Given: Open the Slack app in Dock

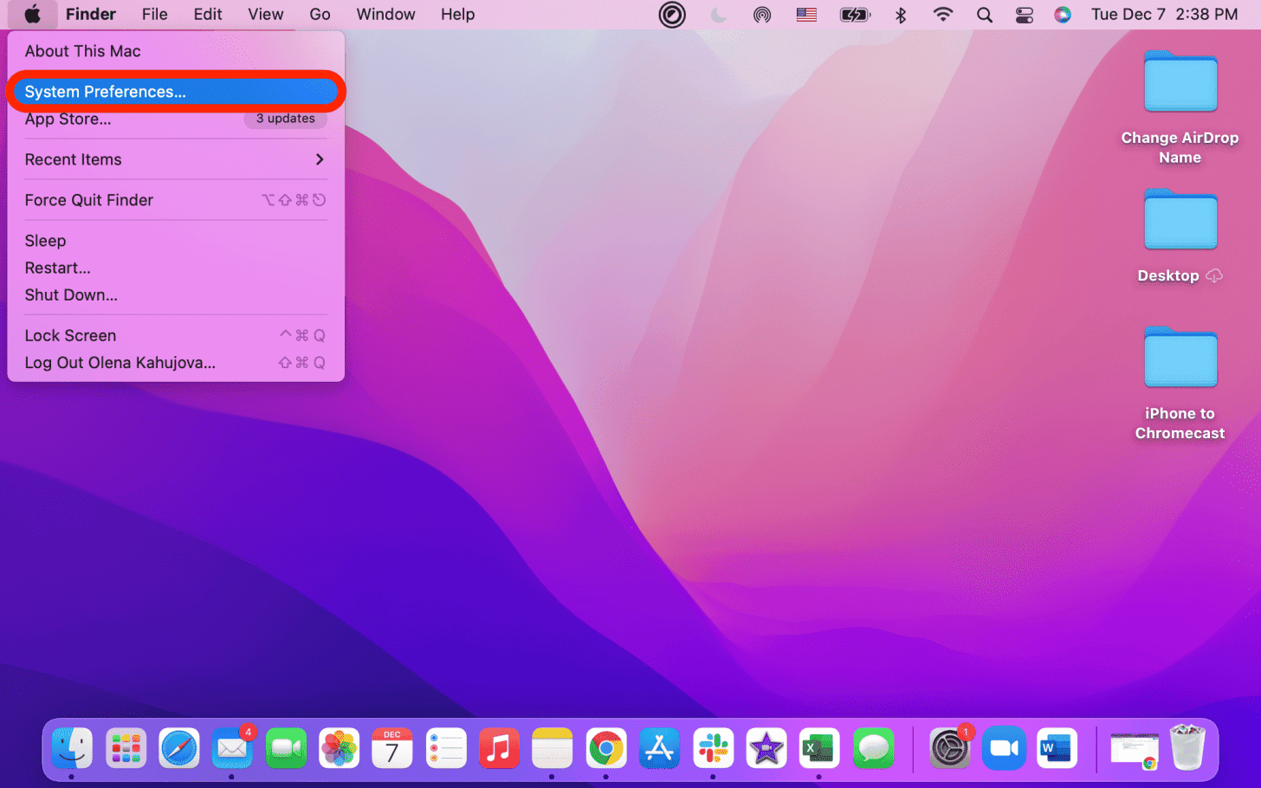Looking at the screenshot, I should (713, 748).
